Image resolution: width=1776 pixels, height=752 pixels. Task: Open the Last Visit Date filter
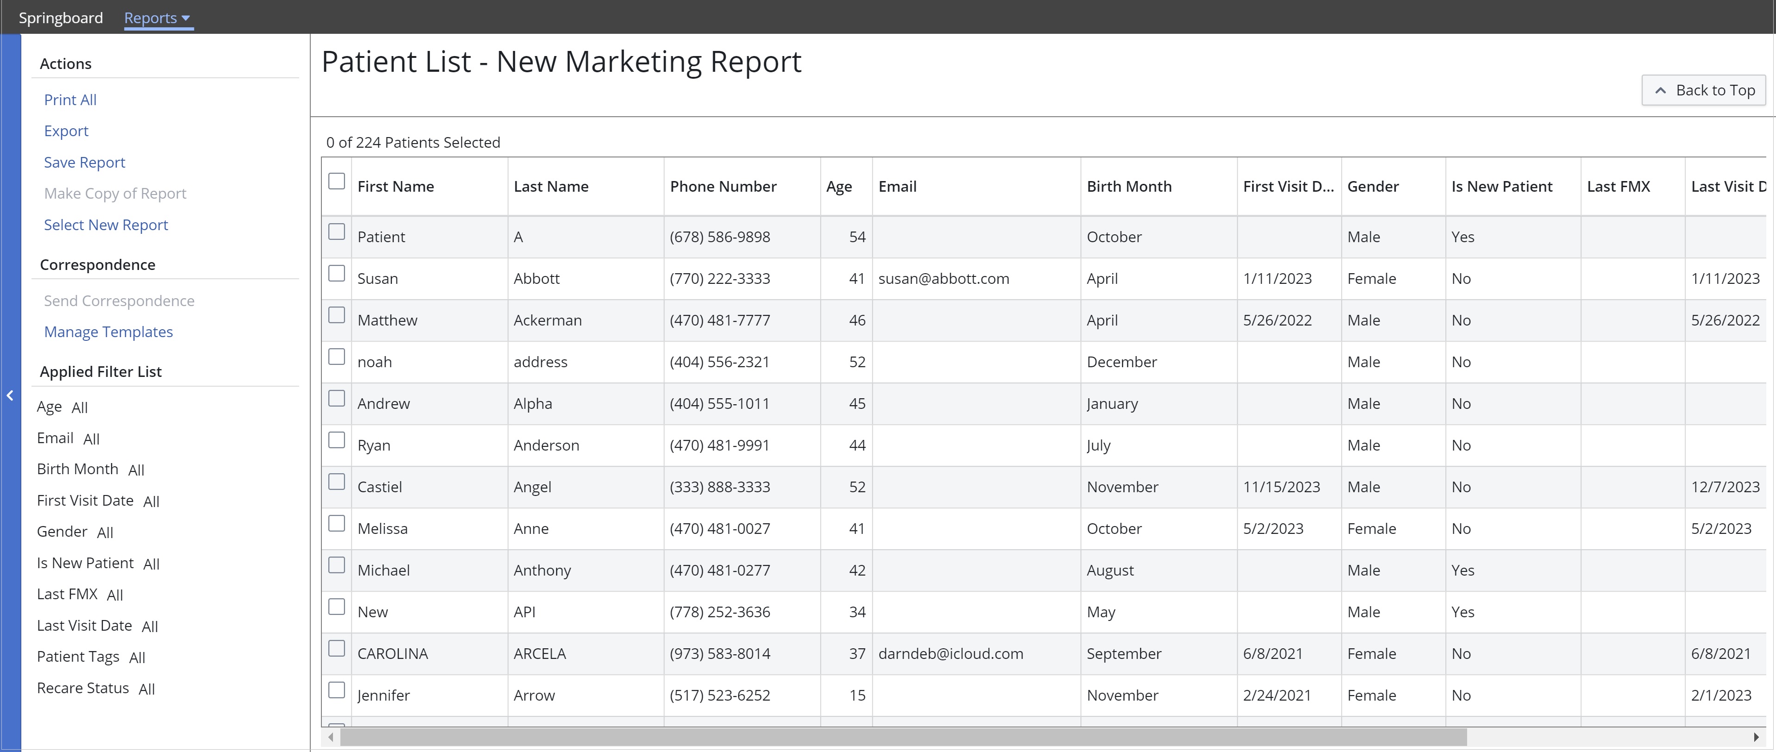(97, 626)
